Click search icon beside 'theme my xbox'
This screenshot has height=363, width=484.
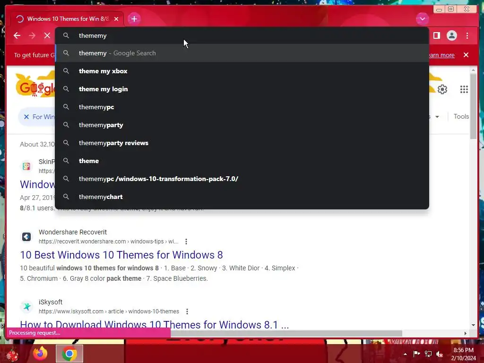click(x=66, y=71)
